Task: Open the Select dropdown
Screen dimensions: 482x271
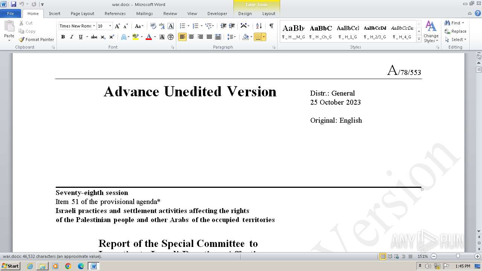Action: 456,40
